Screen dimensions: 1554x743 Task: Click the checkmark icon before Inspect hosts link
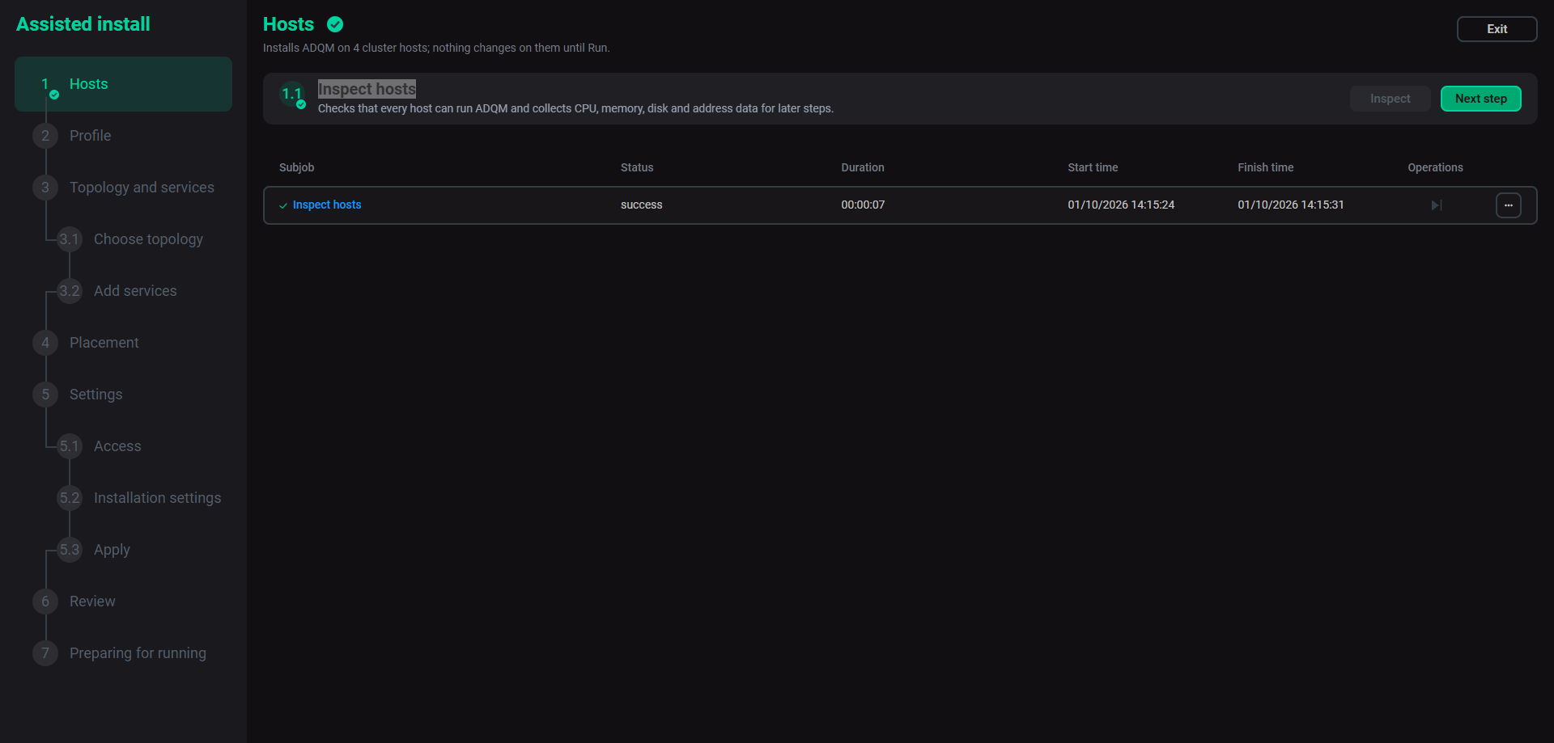(x=283, y=205)
